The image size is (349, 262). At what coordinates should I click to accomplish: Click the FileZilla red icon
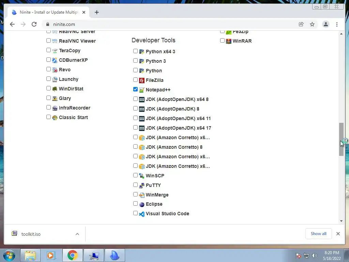141,80
